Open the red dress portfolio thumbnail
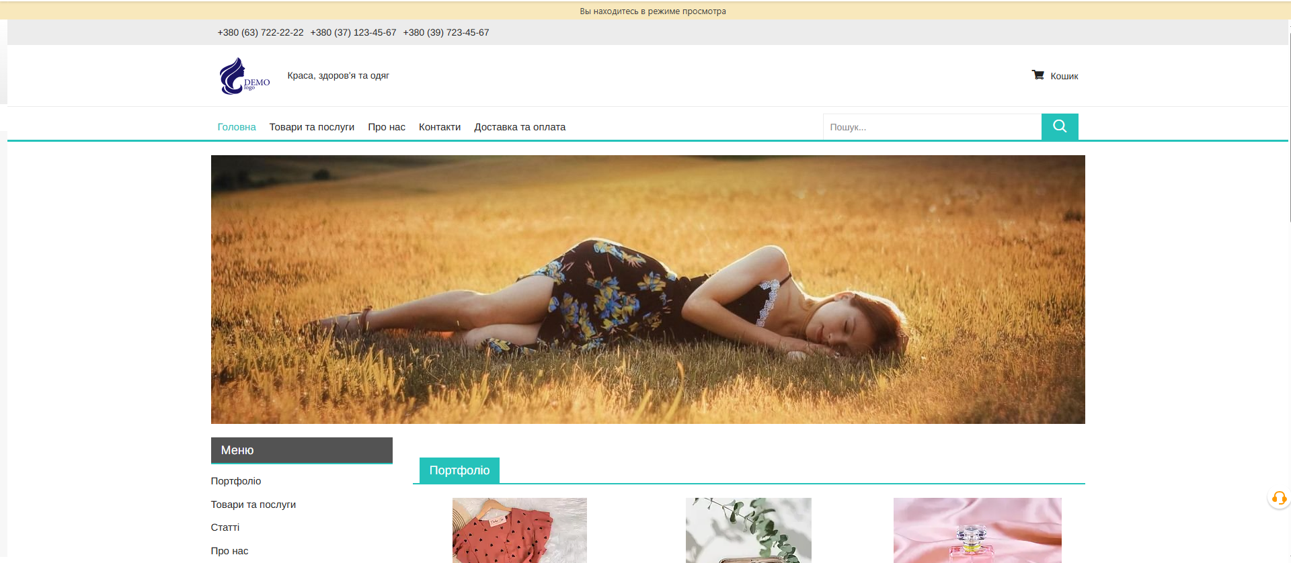Screen dimensions: 1291x563 tap(519, 530)
